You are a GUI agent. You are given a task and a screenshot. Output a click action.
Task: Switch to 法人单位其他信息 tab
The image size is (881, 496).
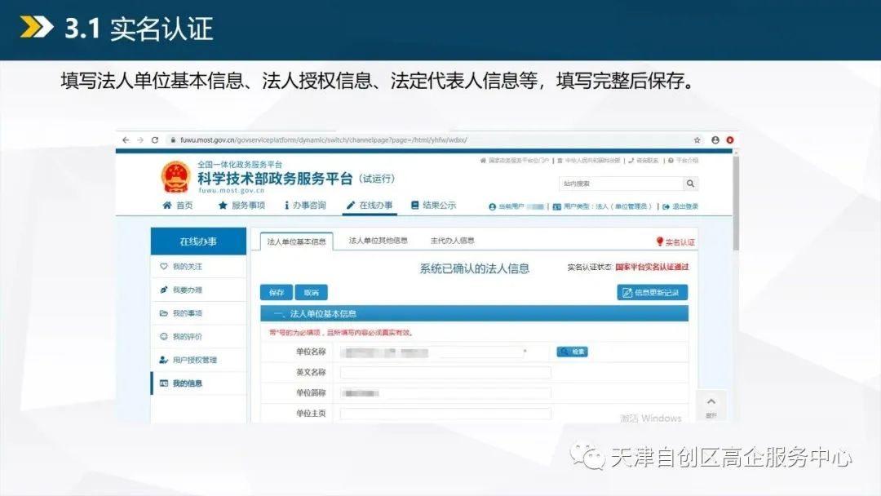(379, 241)
